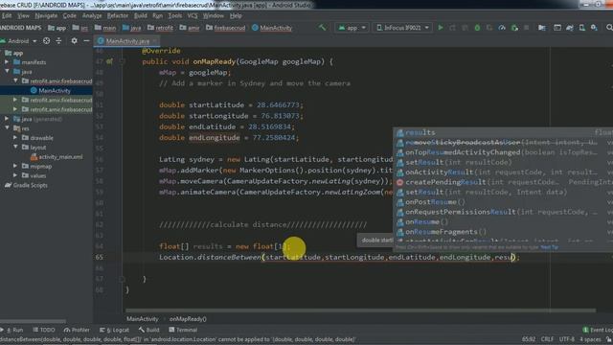Screen dimensions: 613x345
Task: Collapse the res folder
Action: coord(7,127)
